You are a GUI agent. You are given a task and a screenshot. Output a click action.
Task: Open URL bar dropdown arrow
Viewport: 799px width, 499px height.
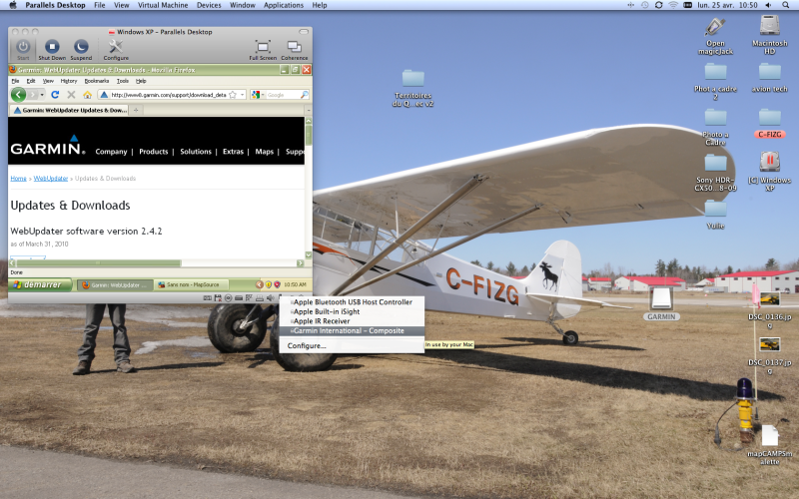pyautogui.click(x=242, y=95)
